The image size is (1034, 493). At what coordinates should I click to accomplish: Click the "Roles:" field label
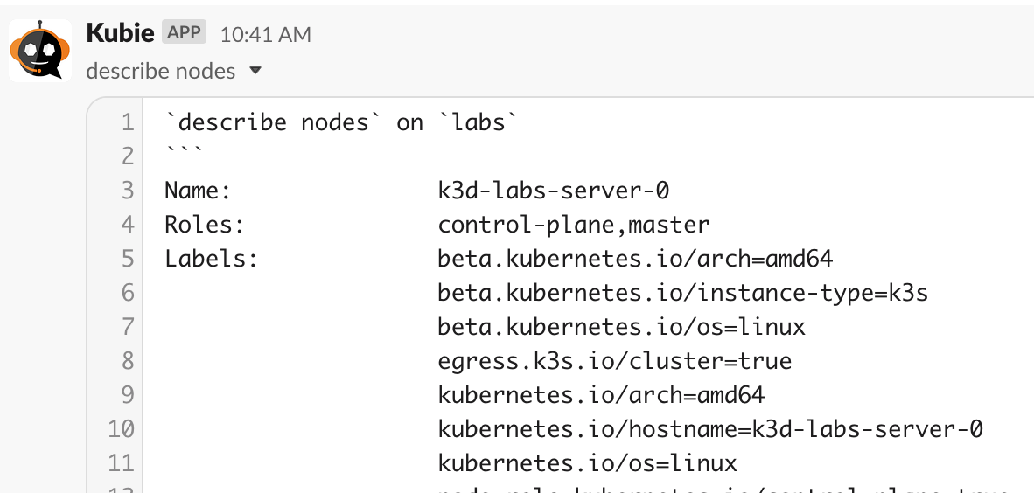click(x=205, y=226)
